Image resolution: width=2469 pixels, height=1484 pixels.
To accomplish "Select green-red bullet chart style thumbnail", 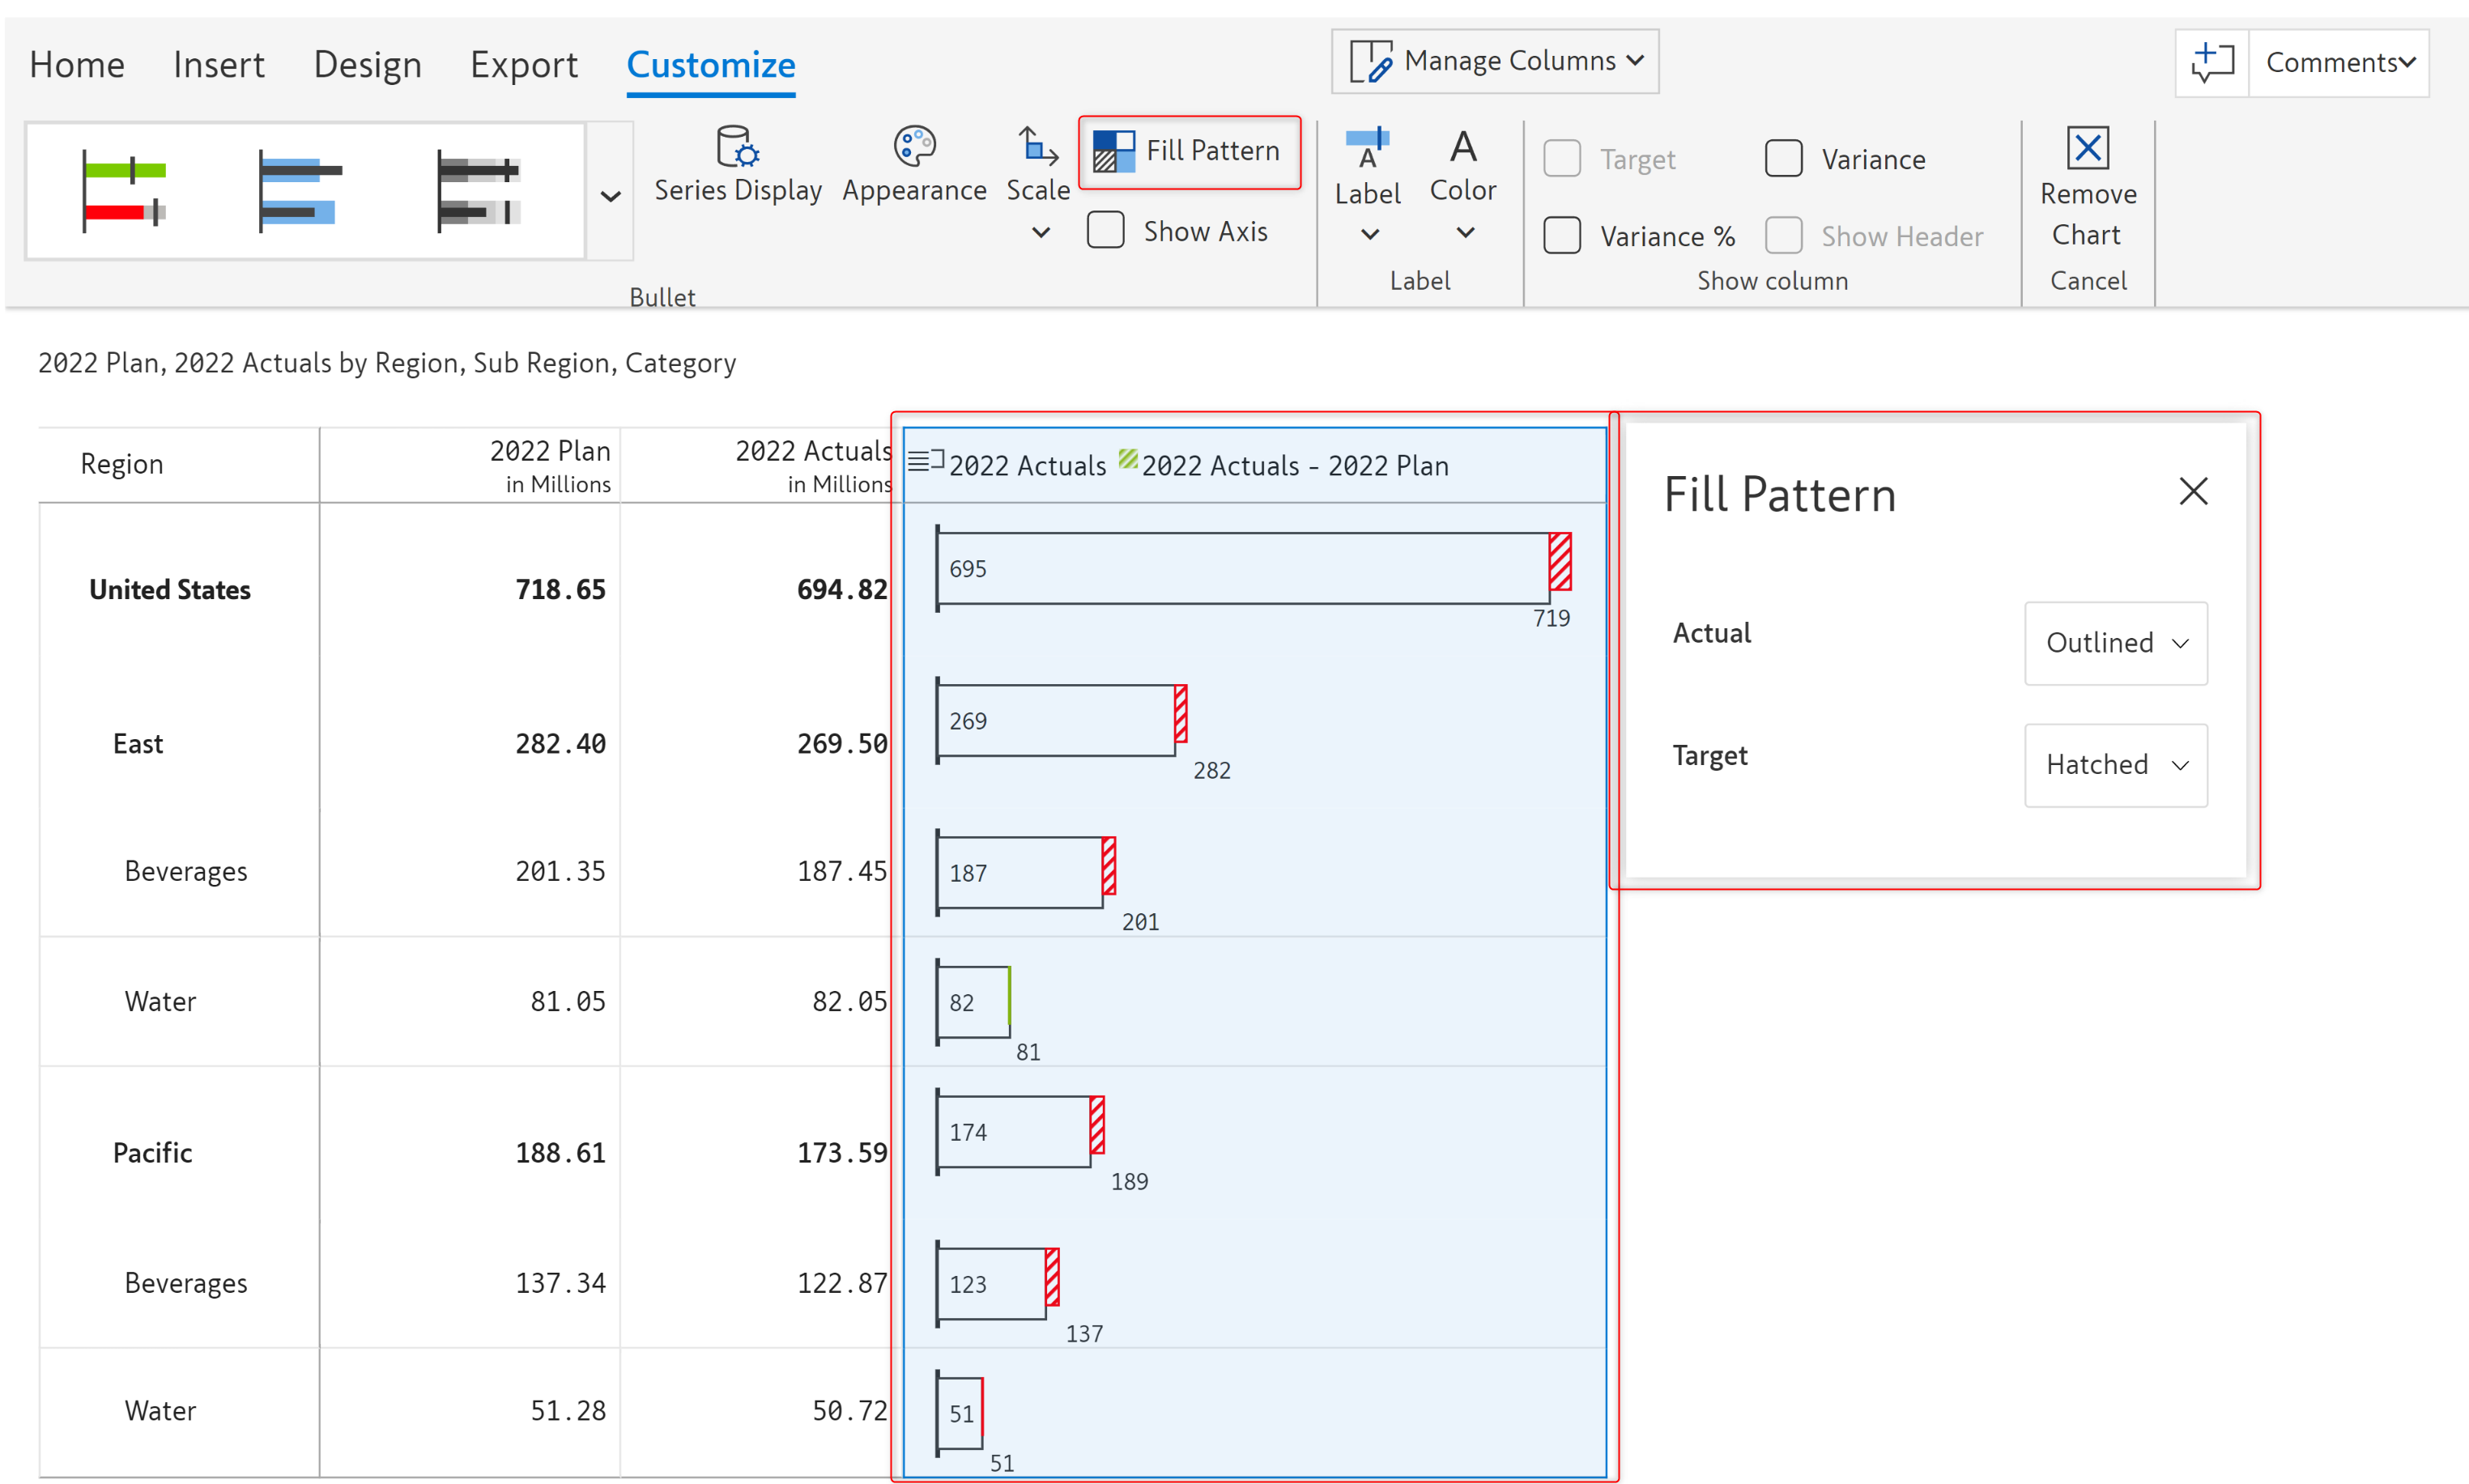I will pos(125,191).
